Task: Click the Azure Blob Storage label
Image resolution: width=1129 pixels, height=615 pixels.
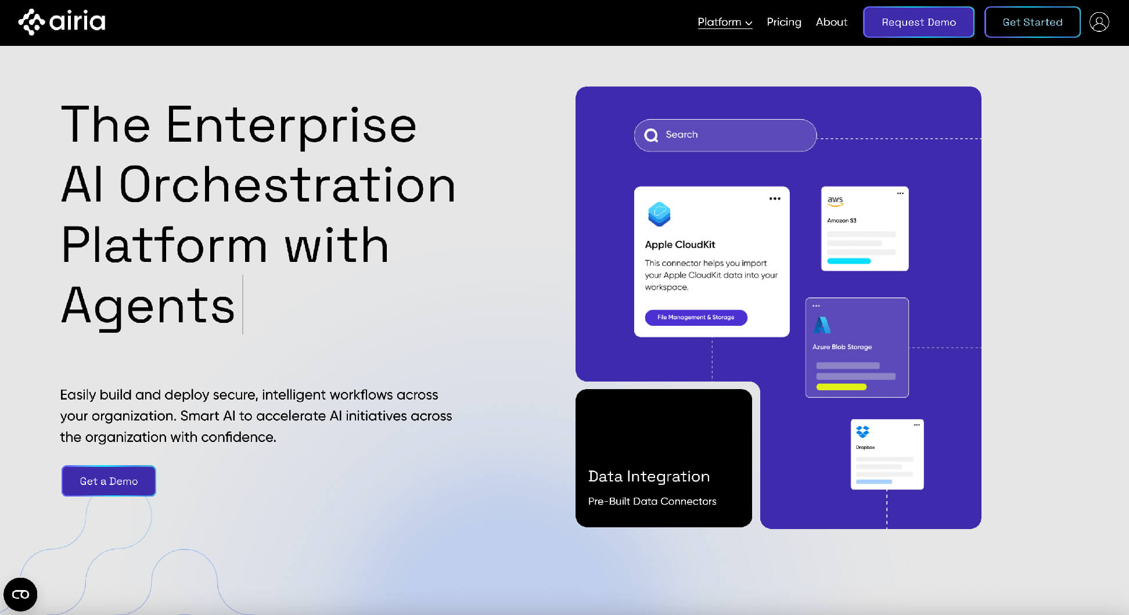Action: pos(842,347)
